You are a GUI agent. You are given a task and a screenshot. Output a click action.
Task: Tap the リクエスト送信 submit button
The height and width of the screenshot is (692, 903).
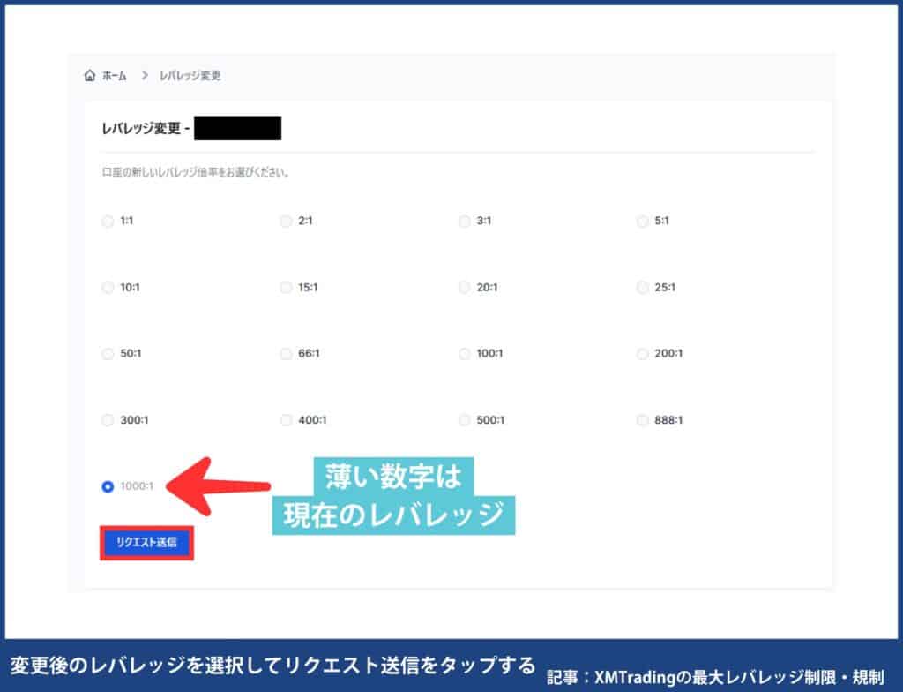146,544
